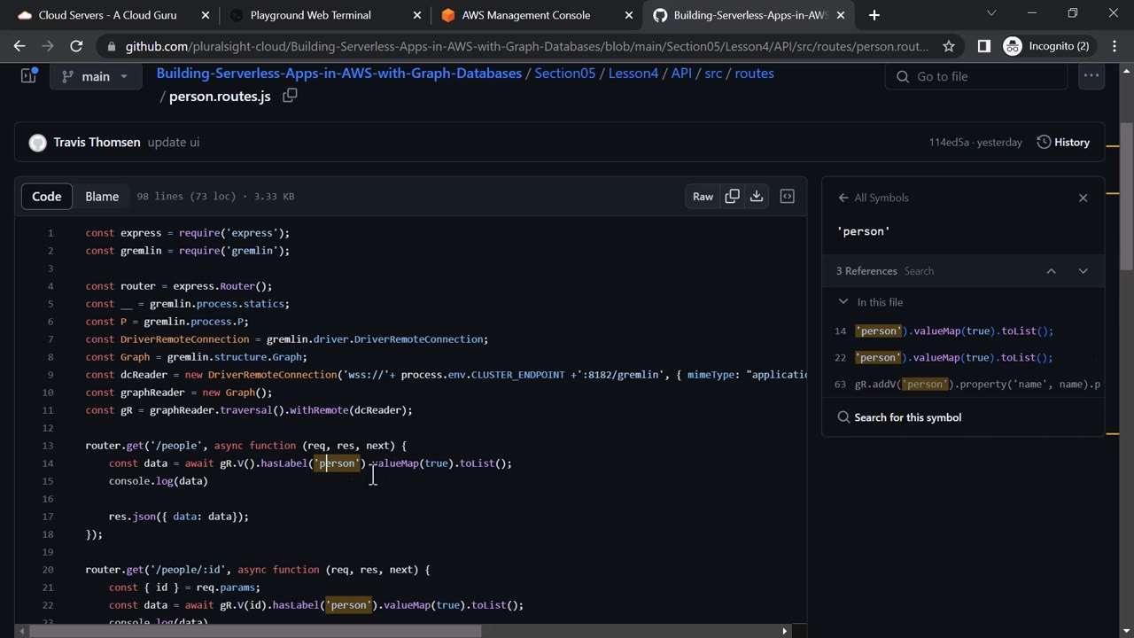The image size is (1134, 638).
Task: Download the raw file
Action: (x=757, y=197)
